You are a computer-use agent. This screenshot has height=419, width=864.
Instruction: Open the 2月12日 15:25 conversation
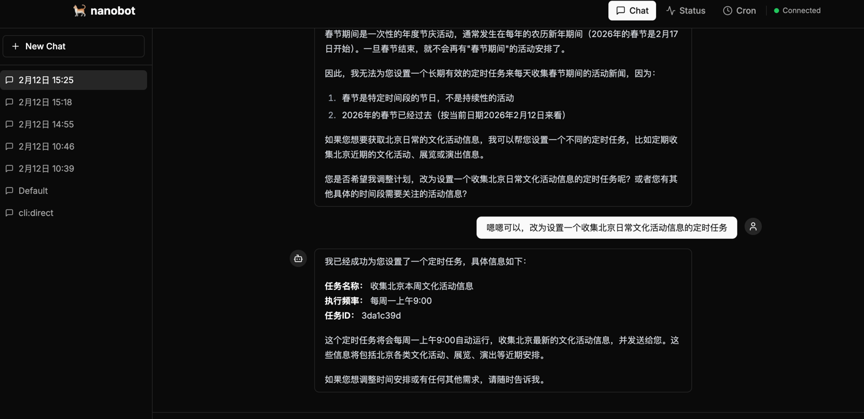tap(74, 80)
